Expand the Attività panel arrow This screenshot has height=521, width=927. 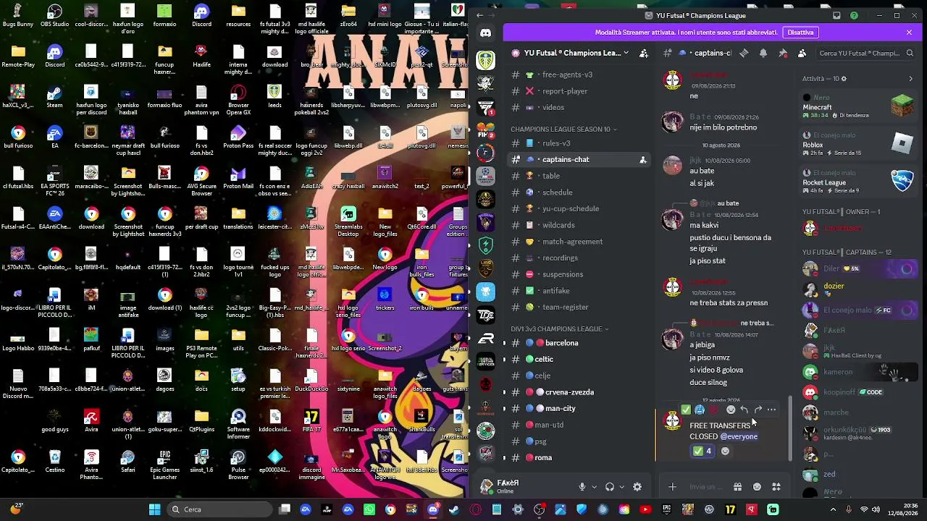(910, 78)
